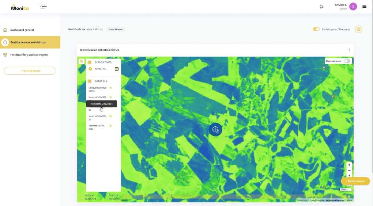Collapse the sidebar with the menu-fold icon
373x206 pixels.
(43, 7)
